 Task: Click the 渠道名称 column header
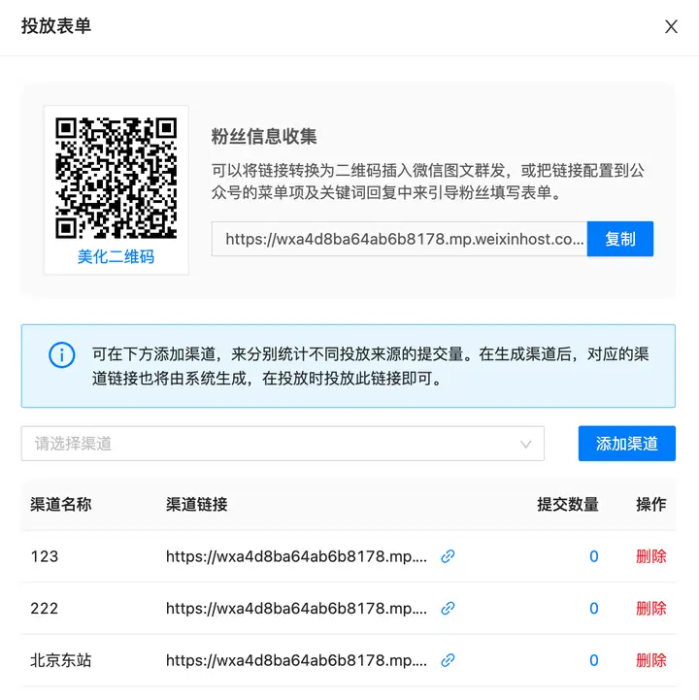pyautogui.click(x=61, y=505)
